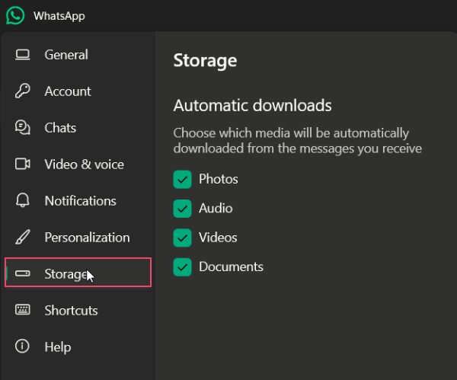Open Video & voice settings
The width and height of the screenshot is (457, 380).
click(78, 164)
